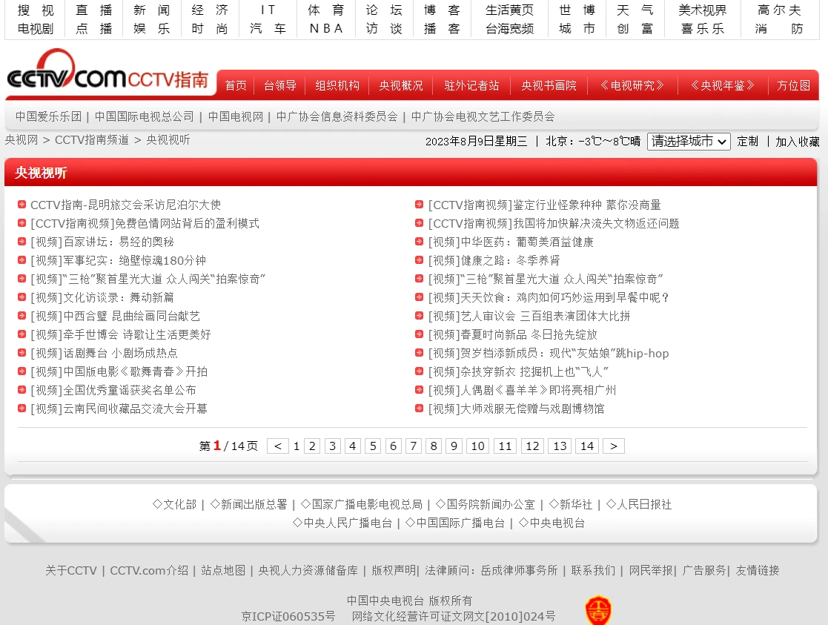The width and height of the screenshot is (828, 625).
Task: Open 中国电视网 link
Action: (x=236, y=116)
